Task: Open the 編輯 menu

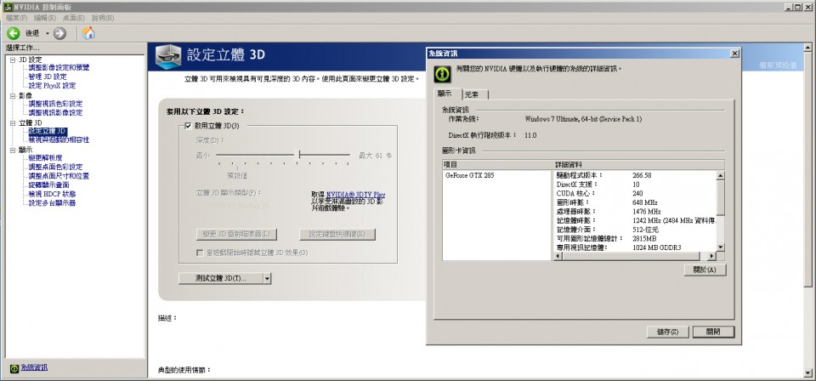Action: 45,18
